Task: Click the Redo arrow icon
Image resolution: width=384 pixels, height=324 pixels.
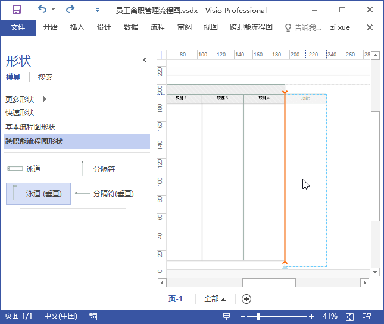Action: point(70,10)
